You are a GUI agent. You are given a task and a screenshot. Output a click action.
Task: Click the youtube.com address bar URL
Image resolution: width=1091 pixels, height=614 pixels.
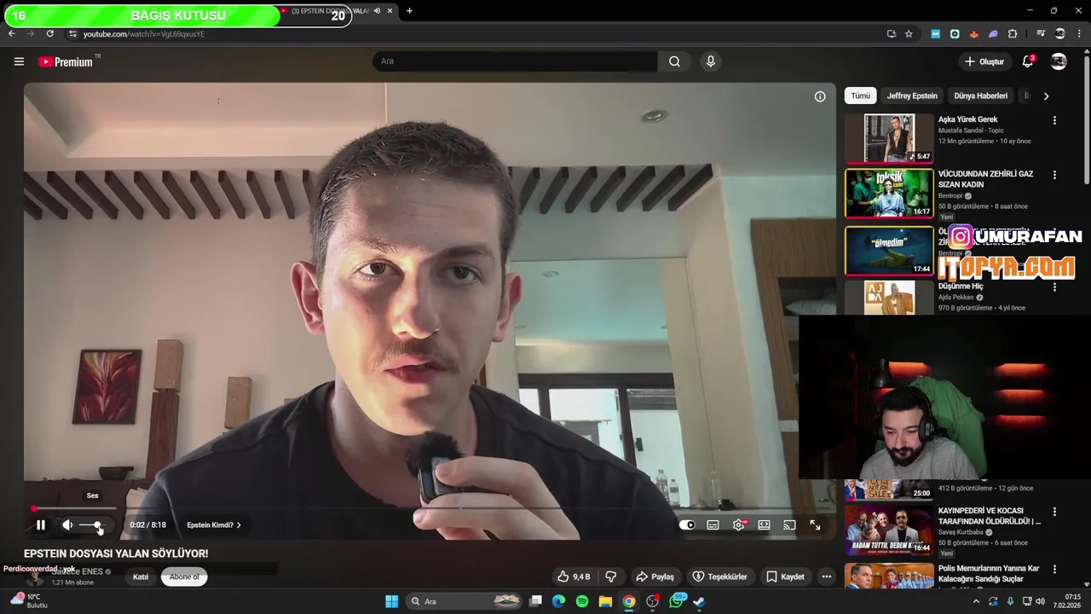click(x=144, y=34)
